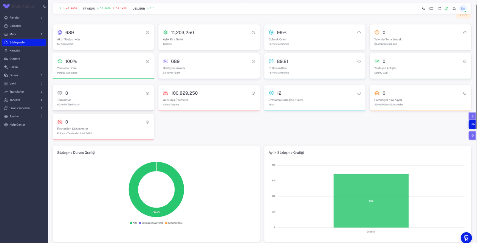Click info icon on Yenileme Oranı card
The width and height of the screenshot is (477, 243).
pos(147,62)
